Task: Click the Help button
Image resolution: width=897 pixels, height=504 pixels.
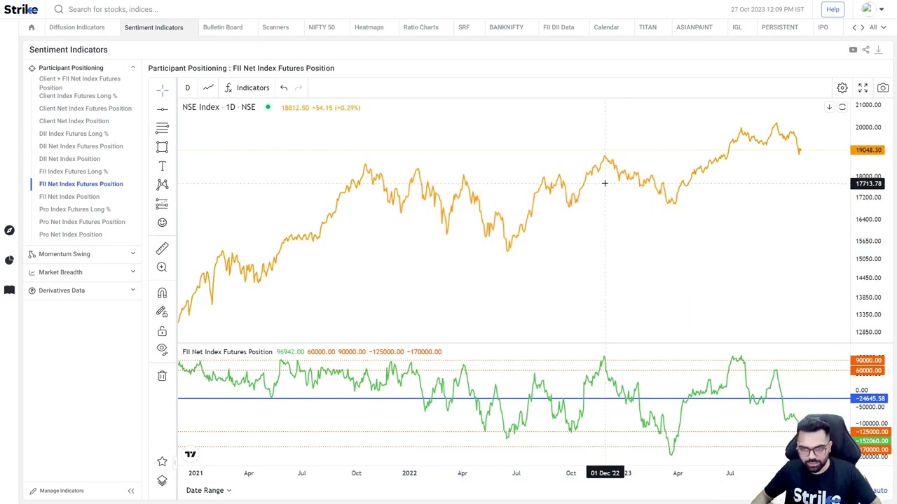Action: [x=833, y=9]
